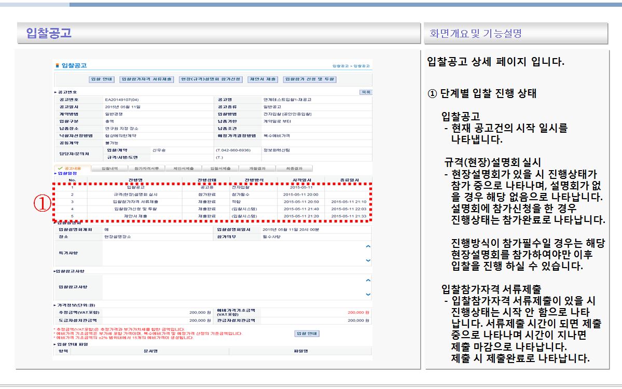The image size is (622, 389).
Task: Click 규격(현장)설명회 실시 schedule row
Action: click(x=135, y=195)
